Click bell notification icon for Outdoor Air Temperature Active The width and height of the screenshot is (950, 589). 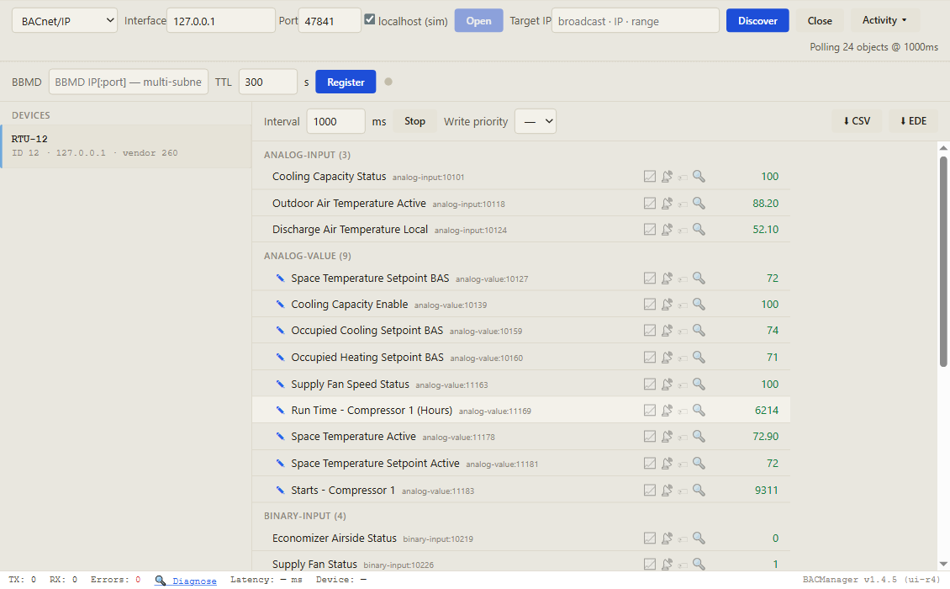667,204
